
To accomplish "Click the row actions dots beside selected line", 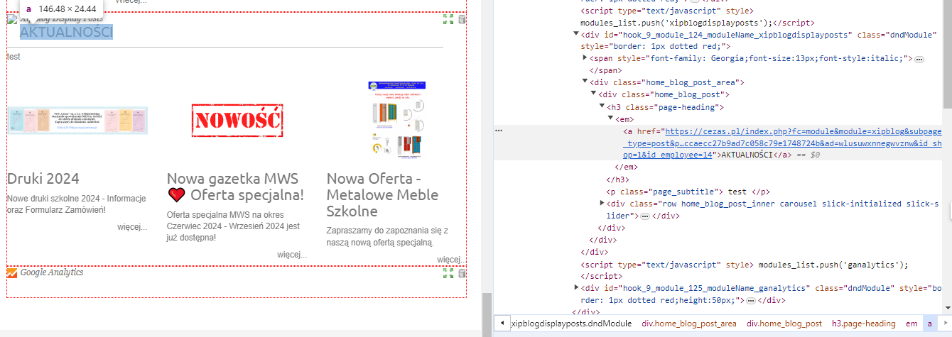I will coord(499,131).
